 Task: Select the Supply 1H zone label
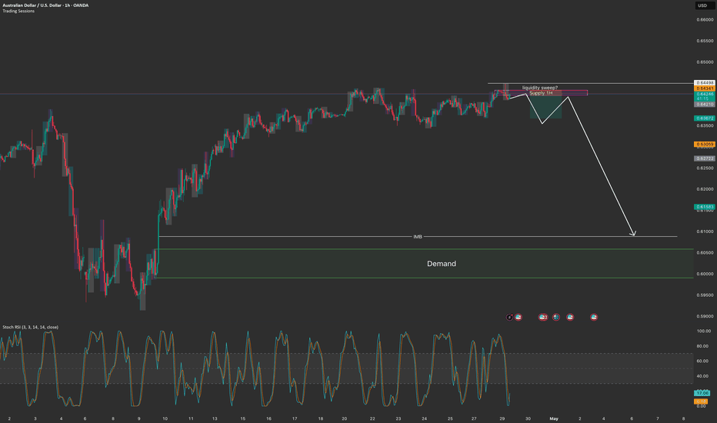[x=541, y=93]
